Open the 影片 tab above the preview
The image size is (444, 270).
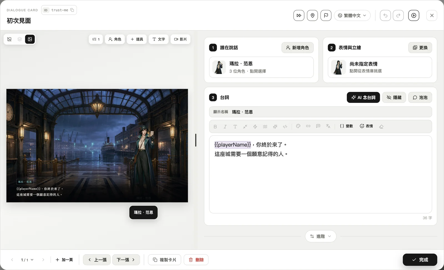click(x=180, y=39)
